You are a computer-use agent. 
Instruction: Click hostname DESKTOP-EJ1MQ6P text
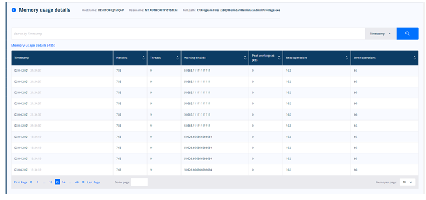pos(111,11)
